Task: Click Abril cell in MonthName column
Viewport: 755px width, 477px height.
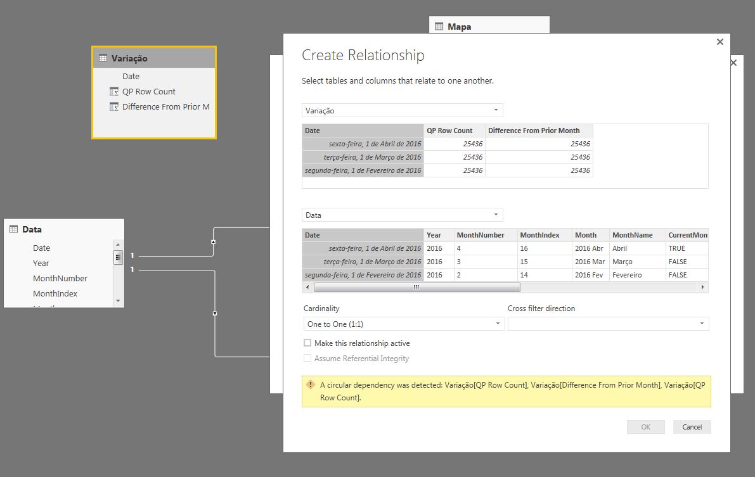Action: (x=638, y=248)
